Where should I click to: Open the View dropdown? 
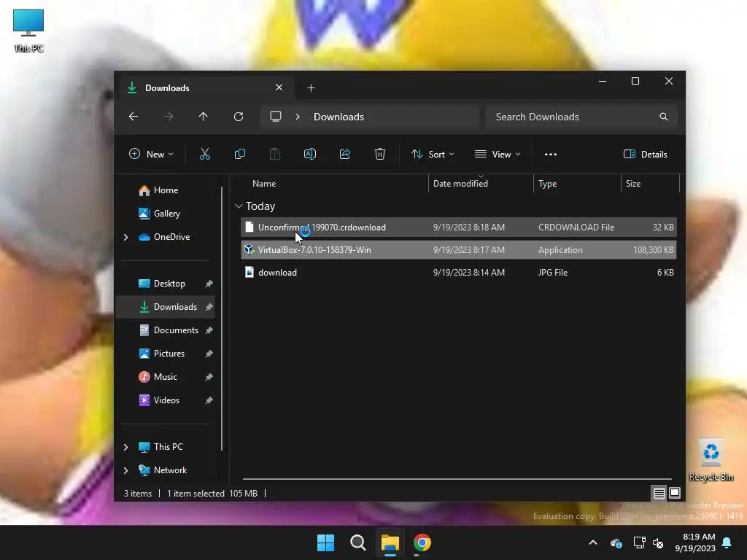tap(498, 155)
